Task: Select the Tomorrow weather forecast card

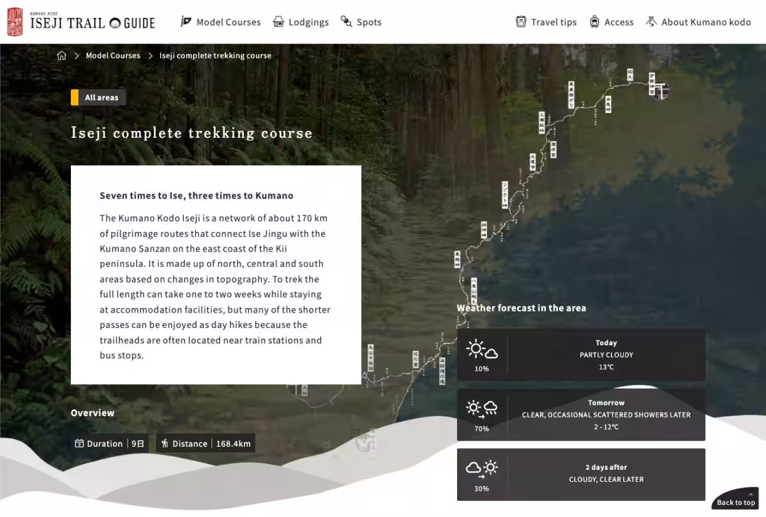Action: [581, 415]
